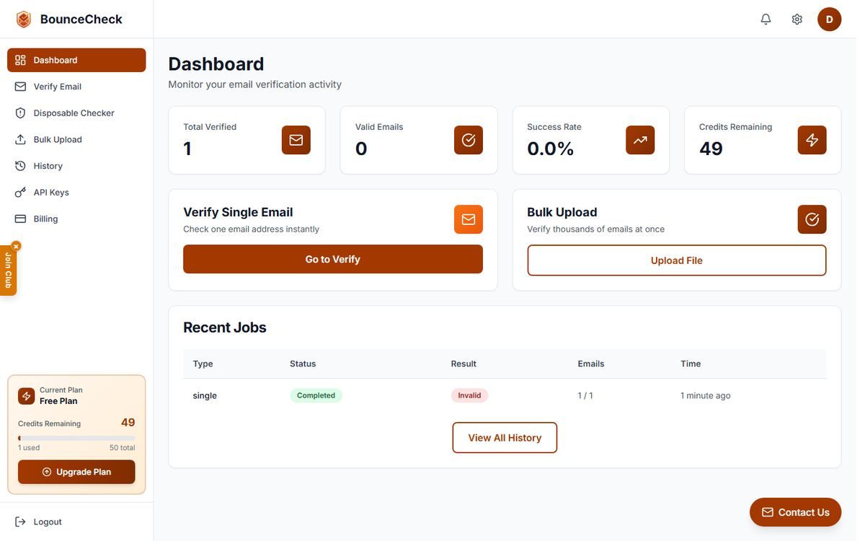Click the API Keys key icon
The width and height of the screenshot is (865, 541).
[20, 193]
